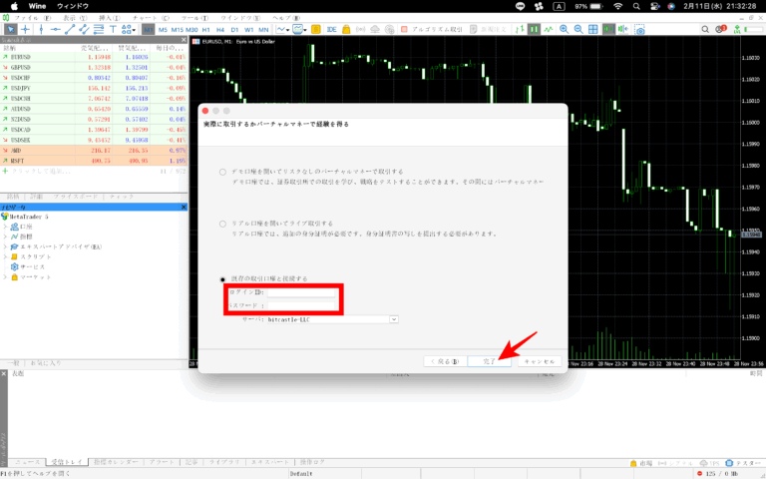This screenshot has width=766, height=479.
Task: Click the cloud VPS icon
Action: (375, 29)
